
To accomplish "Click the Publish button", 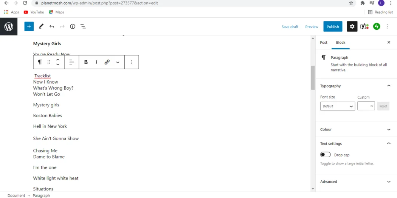I will (x=333, y=26).
